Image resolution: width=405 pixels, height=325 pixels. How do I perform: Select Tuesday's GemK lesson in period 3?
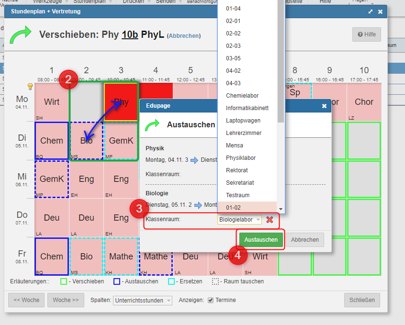click(x=121, y=141)
